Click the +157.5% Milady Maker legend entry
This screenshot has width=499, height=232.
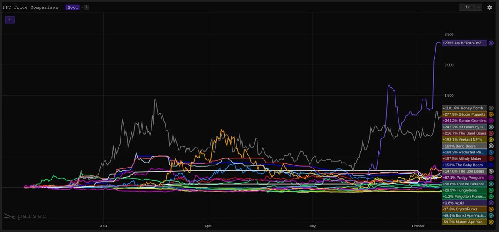(464, 158)
